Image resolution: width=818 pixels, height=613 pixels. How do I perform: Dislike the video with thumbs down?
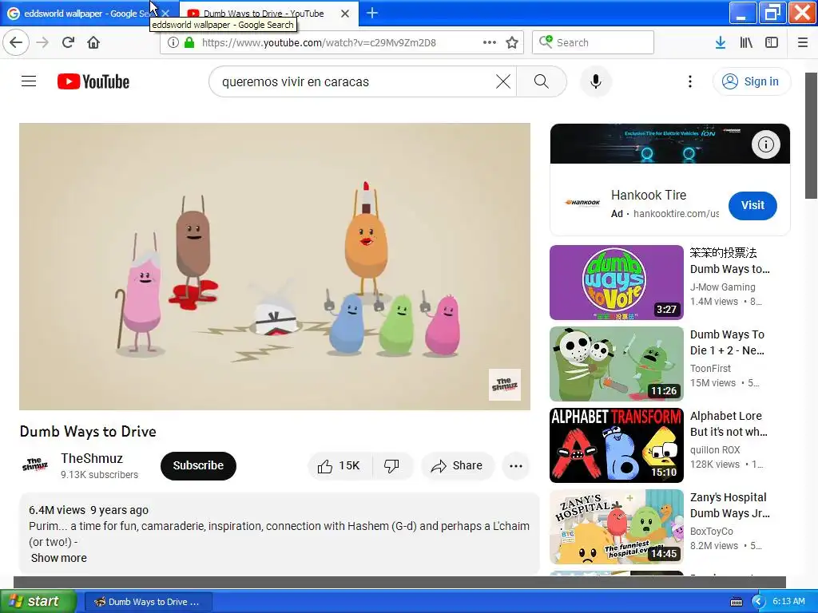click(391, 465)
